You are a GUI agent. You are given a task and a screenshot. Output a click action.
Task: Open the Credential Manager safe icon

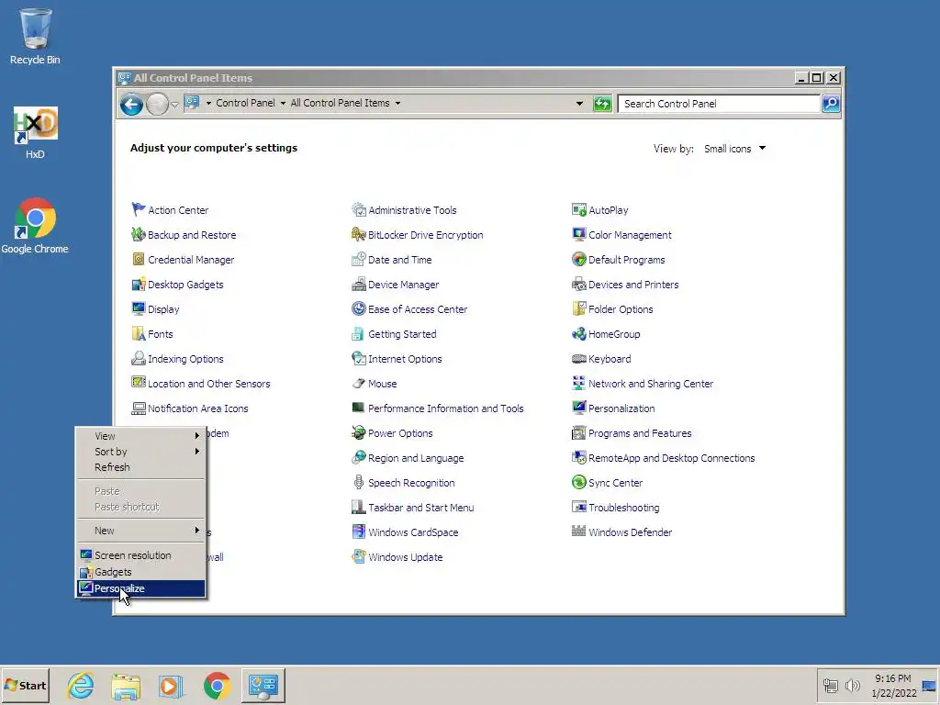pyautogui.click(x=139, y=259)
